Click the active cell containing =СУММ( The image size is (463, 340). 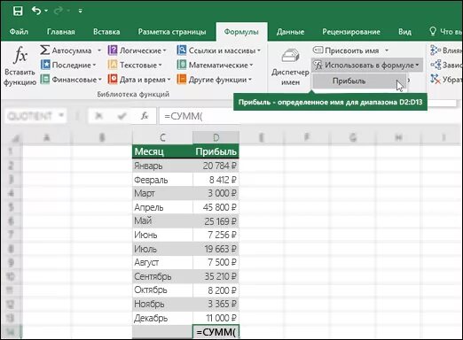point(216,332)
